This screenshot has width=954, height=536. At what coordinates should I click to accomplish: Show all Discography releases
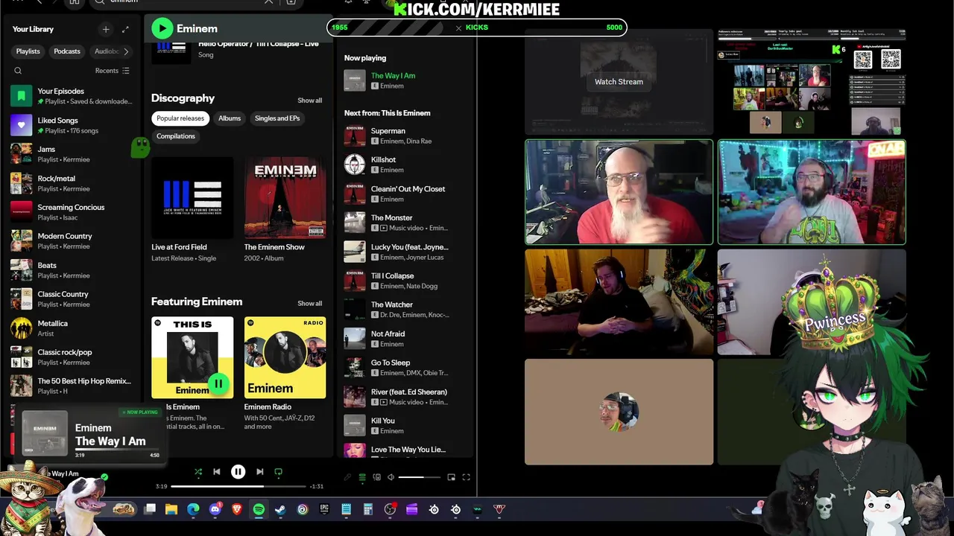(x=310, y=100)
